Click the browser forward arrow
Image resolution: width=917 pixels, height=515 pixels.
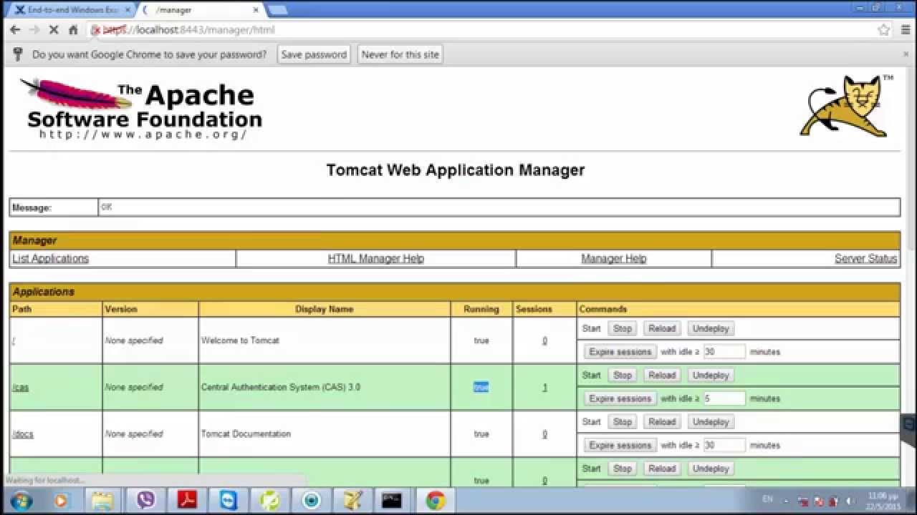34,30
